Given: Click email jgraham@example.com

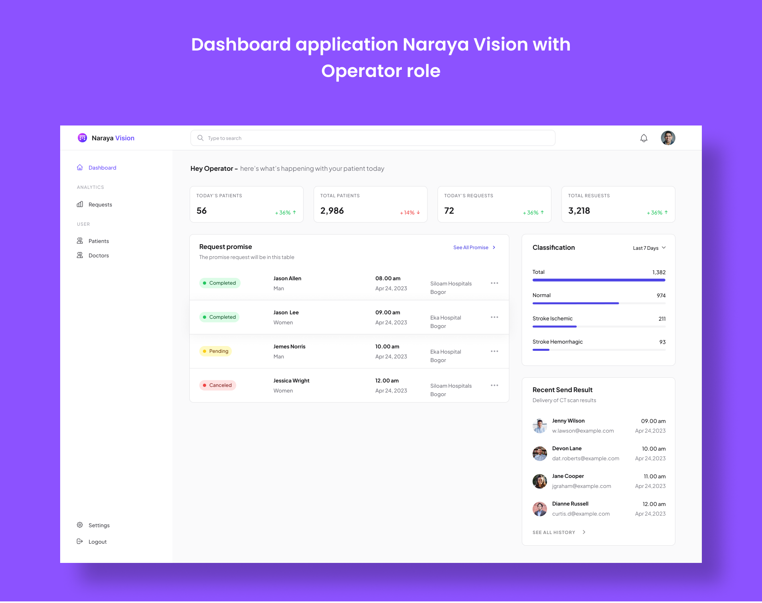Looking at the screenshot, I should pos(582,486).
